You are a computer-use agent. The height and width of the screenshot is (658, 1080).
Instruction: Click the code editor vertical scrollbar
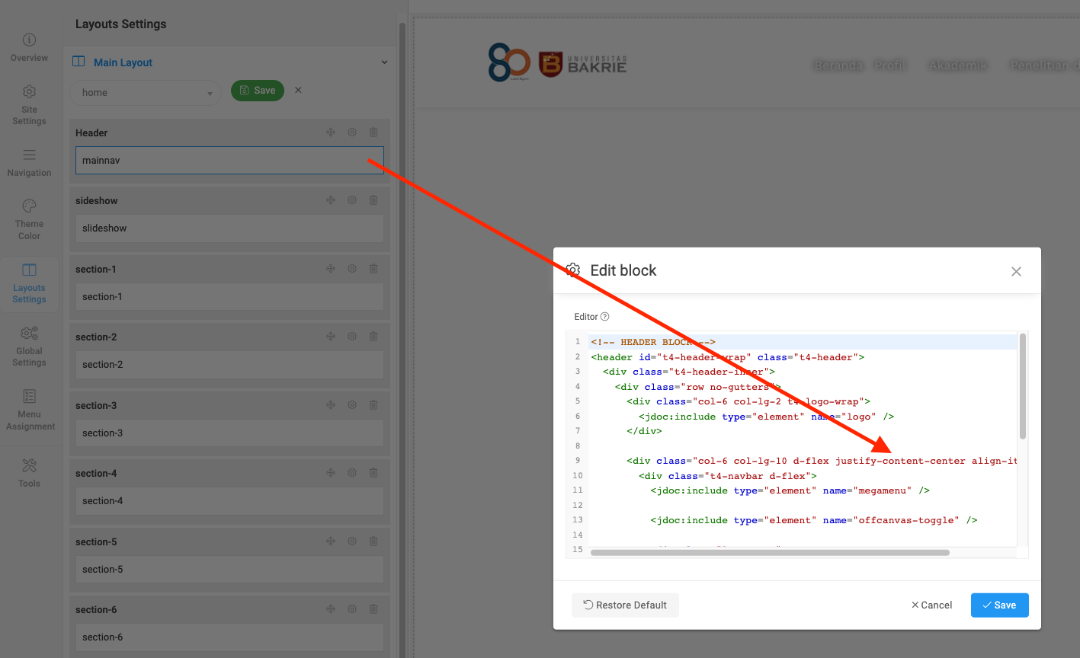1023,386
